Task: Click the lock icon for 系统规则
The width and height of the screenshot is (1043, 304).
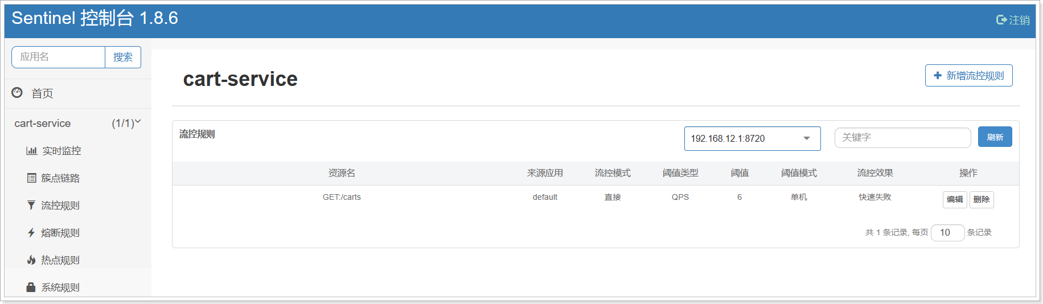Action: click(x=31, y=287)
